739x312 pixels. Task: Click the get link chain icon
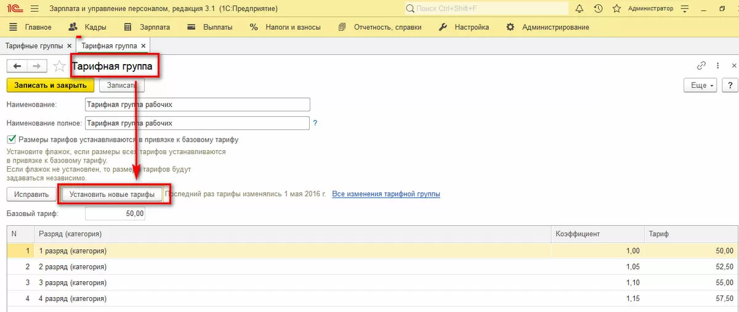(701, 66)
